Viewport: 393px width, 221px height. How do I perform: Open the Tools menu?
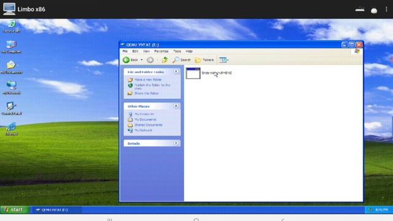click(177, 51)
